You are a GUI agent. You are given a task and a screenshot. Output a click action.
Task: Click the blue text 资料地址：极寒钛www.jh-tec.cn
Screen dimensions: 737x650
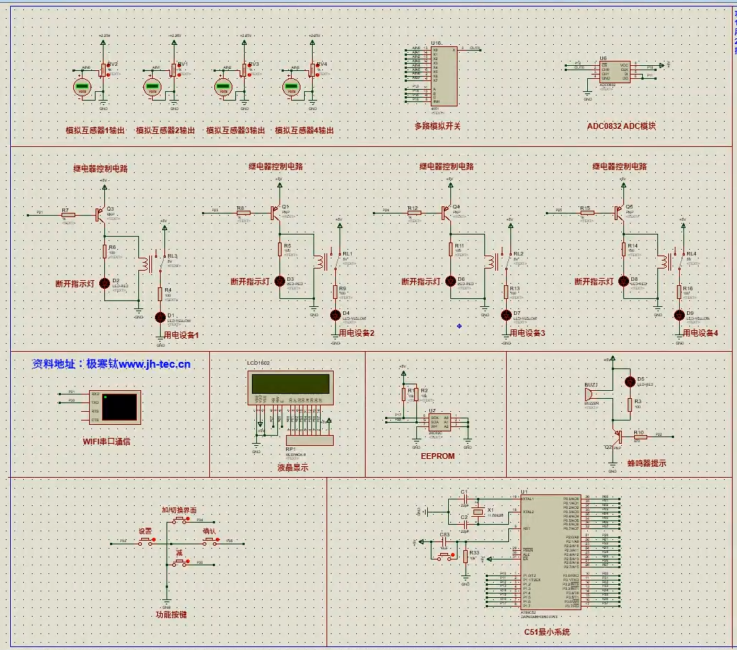pyautogui.click(x=111, y=364)
